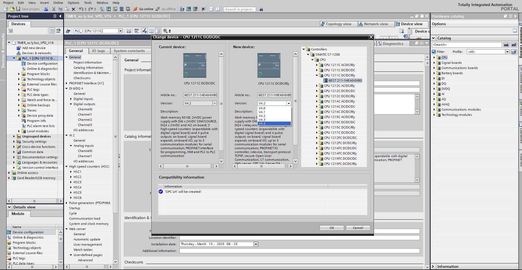Expand Signal boards in the Hardware catalog
Image resolution: width=522 pixels, height=270 pixels.
pyautogui.click(x=434, y=63)
